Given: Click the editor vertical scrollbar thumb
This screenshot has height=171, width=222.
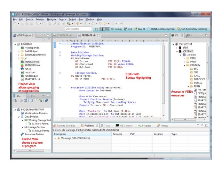Looking at the screenshot, I should pyautogui.click(x=164, y=75).
